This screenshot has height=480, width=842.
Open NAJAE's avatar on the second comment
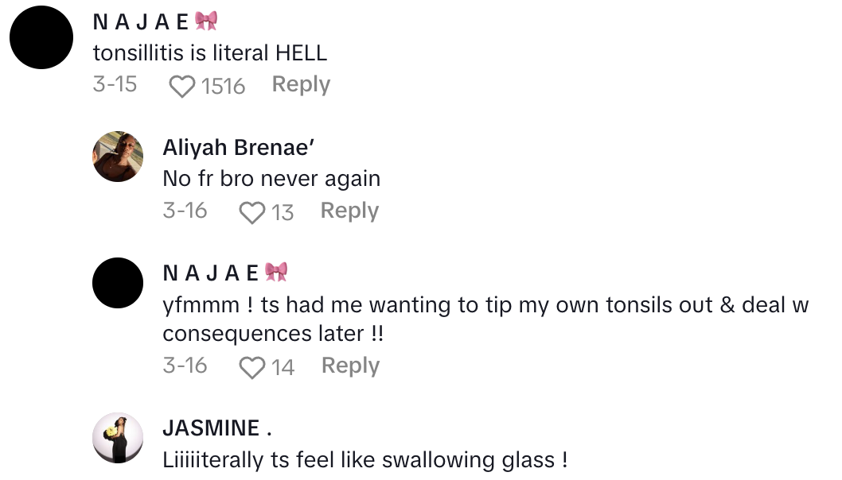point(117,283)
